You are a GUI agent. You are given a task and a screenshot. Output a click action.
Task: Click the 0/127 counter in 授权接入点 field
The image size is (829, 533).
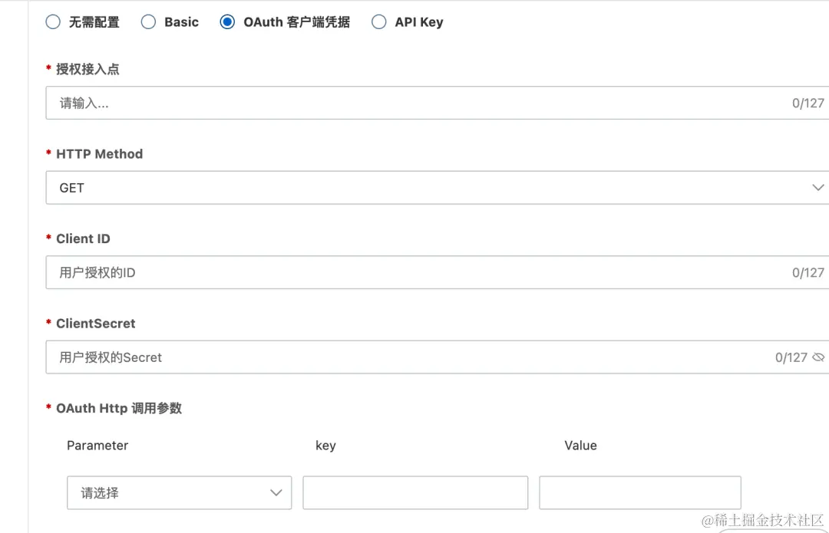point(808,103)
